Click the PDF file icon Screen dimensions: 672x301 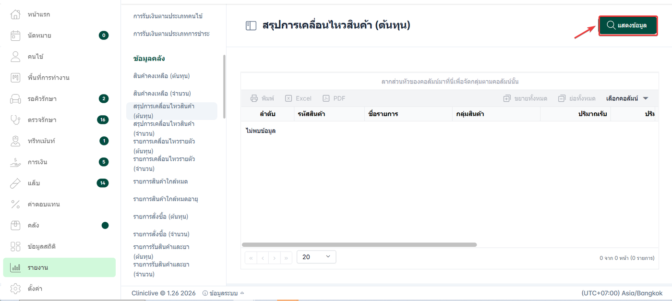(326, 98)
